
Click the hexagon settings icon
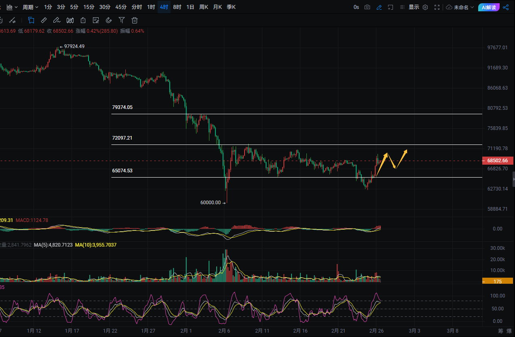[x=425, y=7]
